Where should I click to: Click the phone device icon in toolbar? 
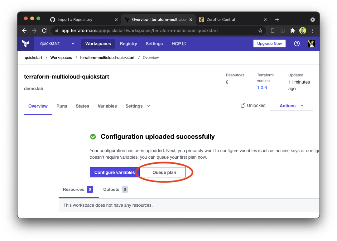coord(272,31)
